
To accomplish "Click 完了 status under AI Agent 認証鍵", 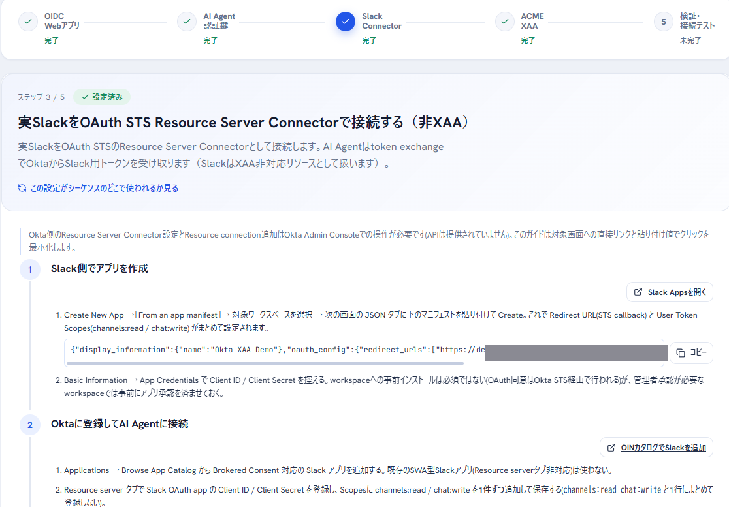I will 210,40.
